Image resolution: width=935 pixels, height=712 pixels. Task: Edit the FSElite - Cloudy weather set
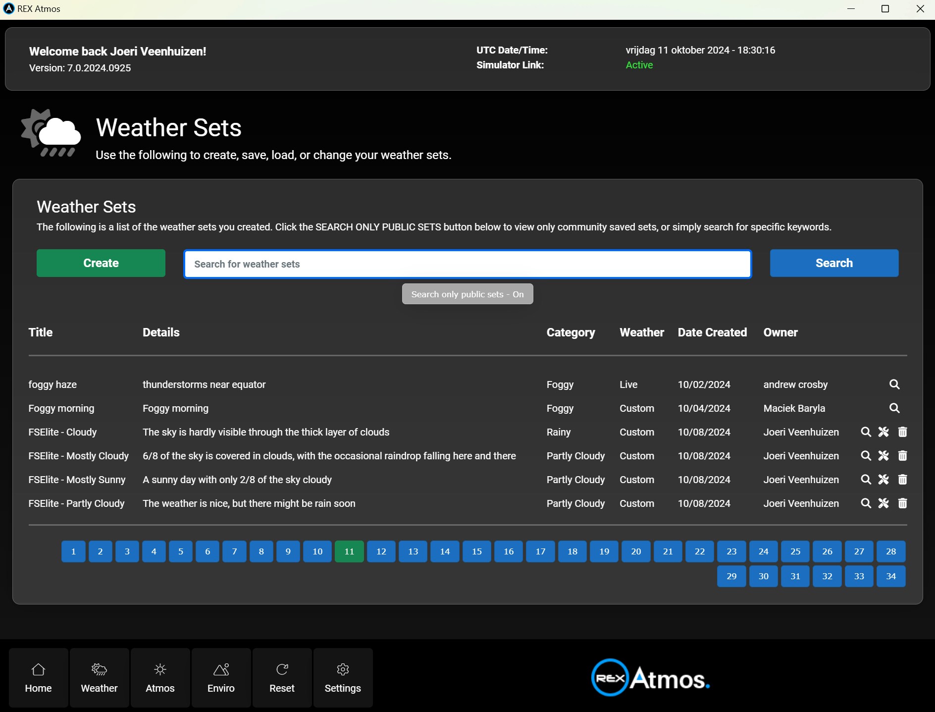pos(883,432)
